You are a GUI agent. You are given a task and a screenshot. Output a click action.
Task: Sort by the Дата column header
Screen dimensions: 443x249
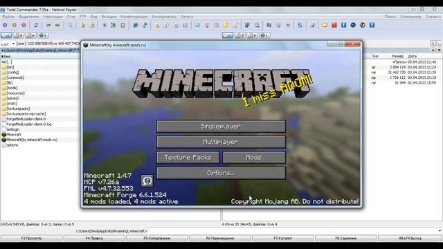click(x=413, y=56)
